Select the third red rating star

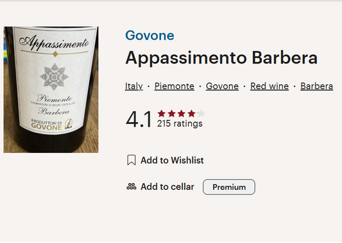click(182, 113)
